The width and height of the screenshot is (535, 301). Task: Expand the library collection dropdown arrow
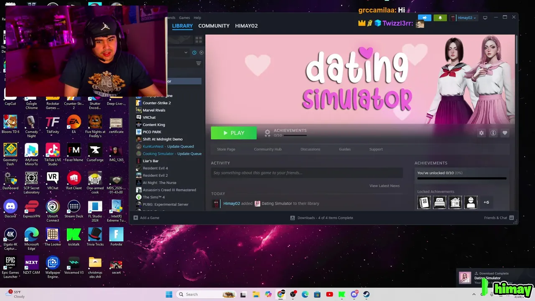point(186,53)
